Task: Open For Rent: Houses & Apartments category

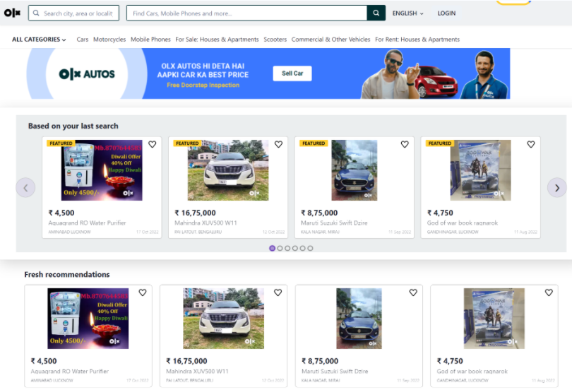Action: tap(417, 40)
